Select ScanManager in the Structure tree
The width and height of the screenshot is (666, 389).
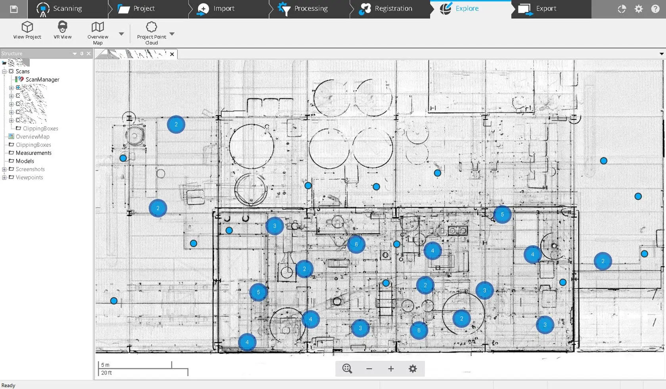click(x=42, y=80)
